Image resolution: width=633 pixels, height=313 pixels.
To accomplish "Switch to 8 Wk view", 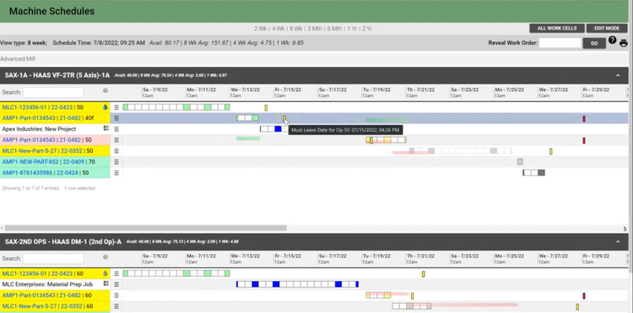I will [x=296, y=29].
